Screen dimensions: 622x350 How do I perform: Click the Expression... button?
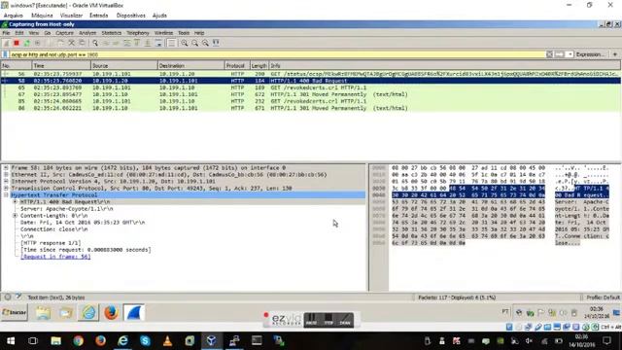coord(590,54)
